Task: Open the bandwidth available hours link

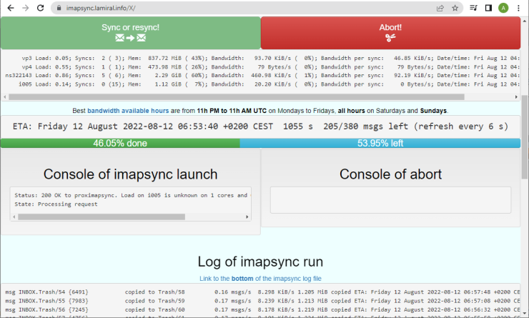Action: pyautogui.click(x=128, y=111)
